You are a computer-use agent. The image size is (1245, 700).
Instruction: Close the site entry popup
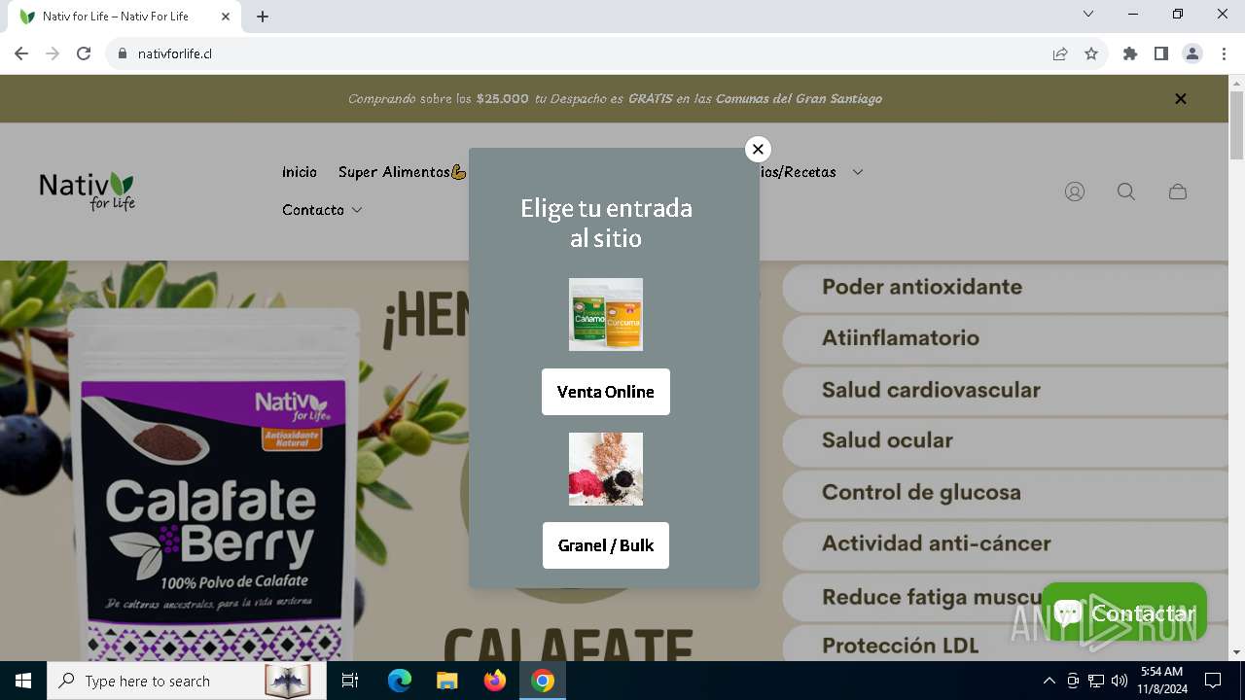click(x=758, y=149)
